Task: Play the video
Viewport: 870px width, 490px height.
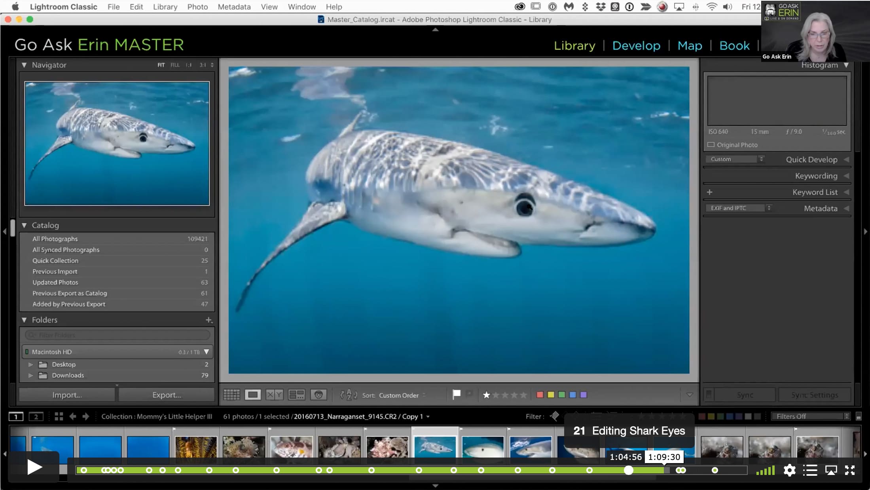Action: [x=34, y=467]
